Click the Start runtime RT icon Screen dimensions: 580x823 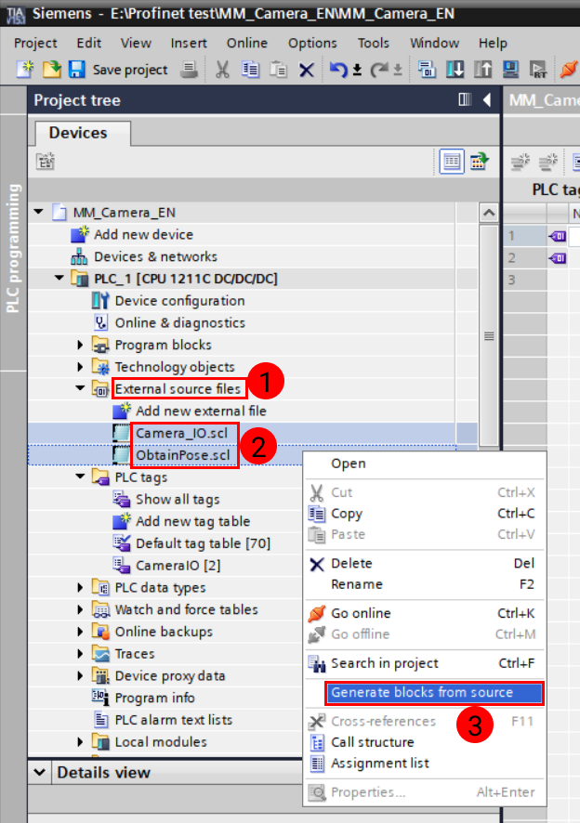[538, 70]
